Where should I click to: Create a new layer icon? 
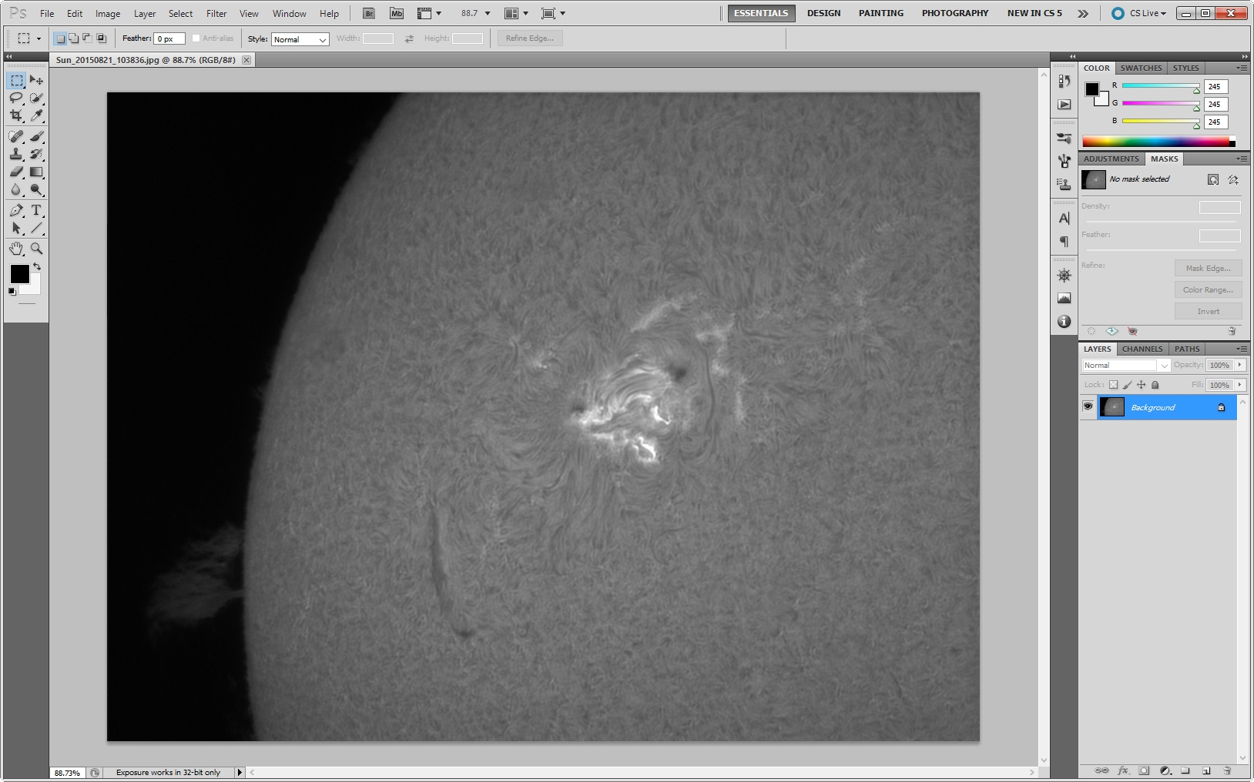coord(1206,770)
